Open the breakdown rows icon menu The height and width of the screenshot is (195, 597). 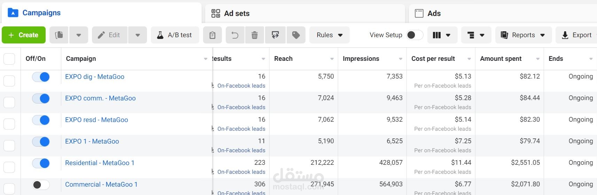(476, 35)
